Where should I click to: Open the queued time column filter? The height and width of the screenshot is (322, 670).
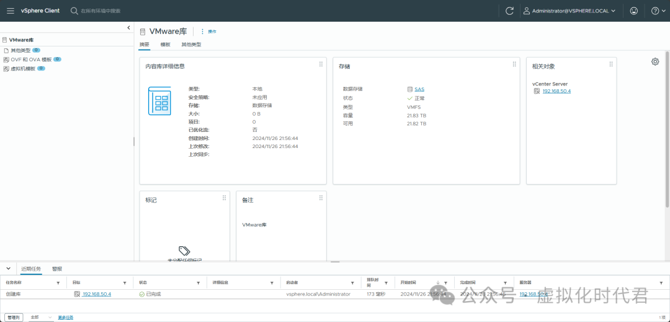pos(386,283)
